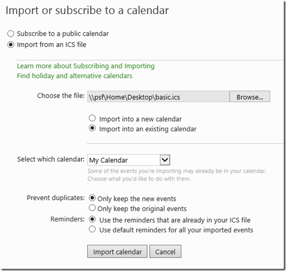The width and height of the screenshot is (286, 271).
Task: Click the basic.ics file path field
Action: [x=159, y=97]
